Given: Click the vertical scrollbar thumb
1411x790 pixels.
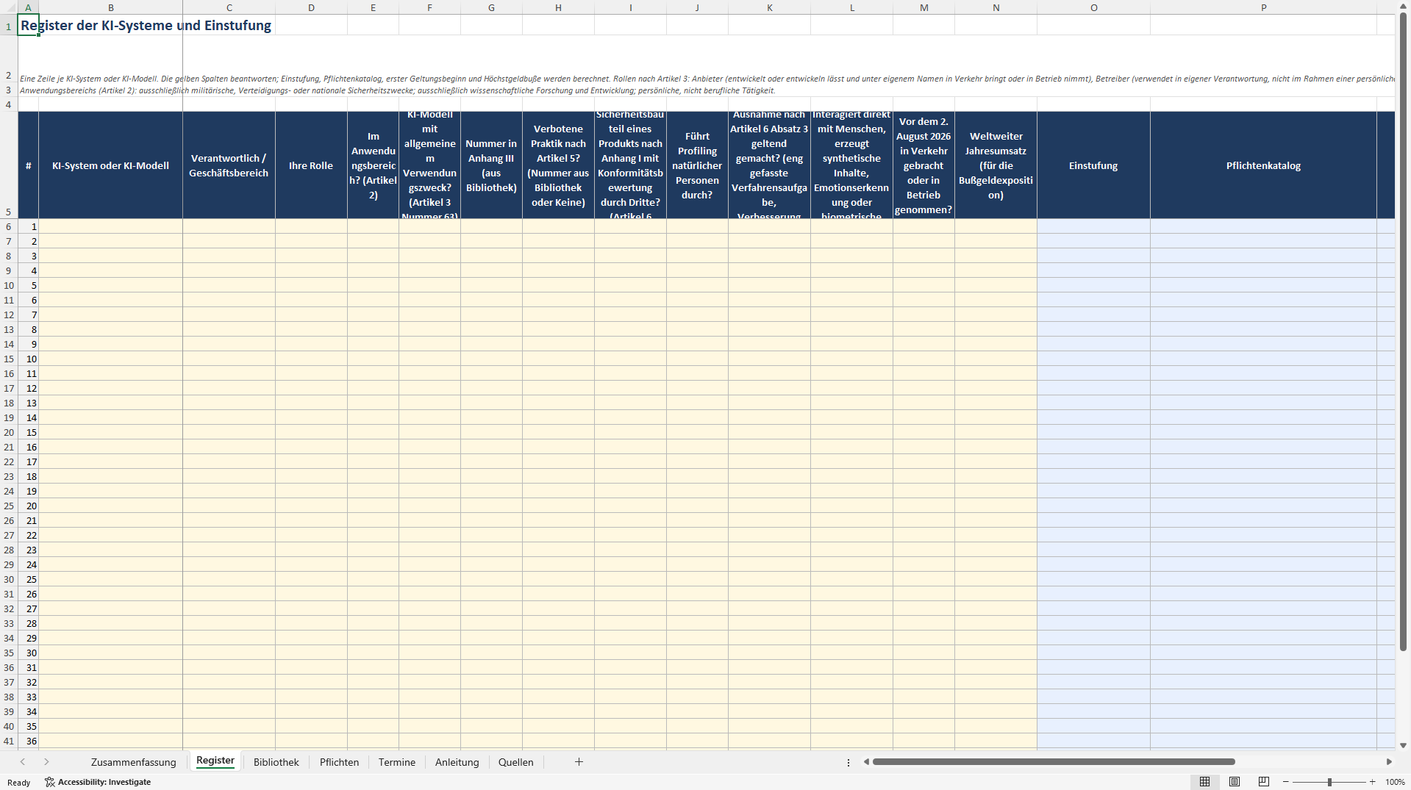Looking at the screenshot, I should point(1403,331).
